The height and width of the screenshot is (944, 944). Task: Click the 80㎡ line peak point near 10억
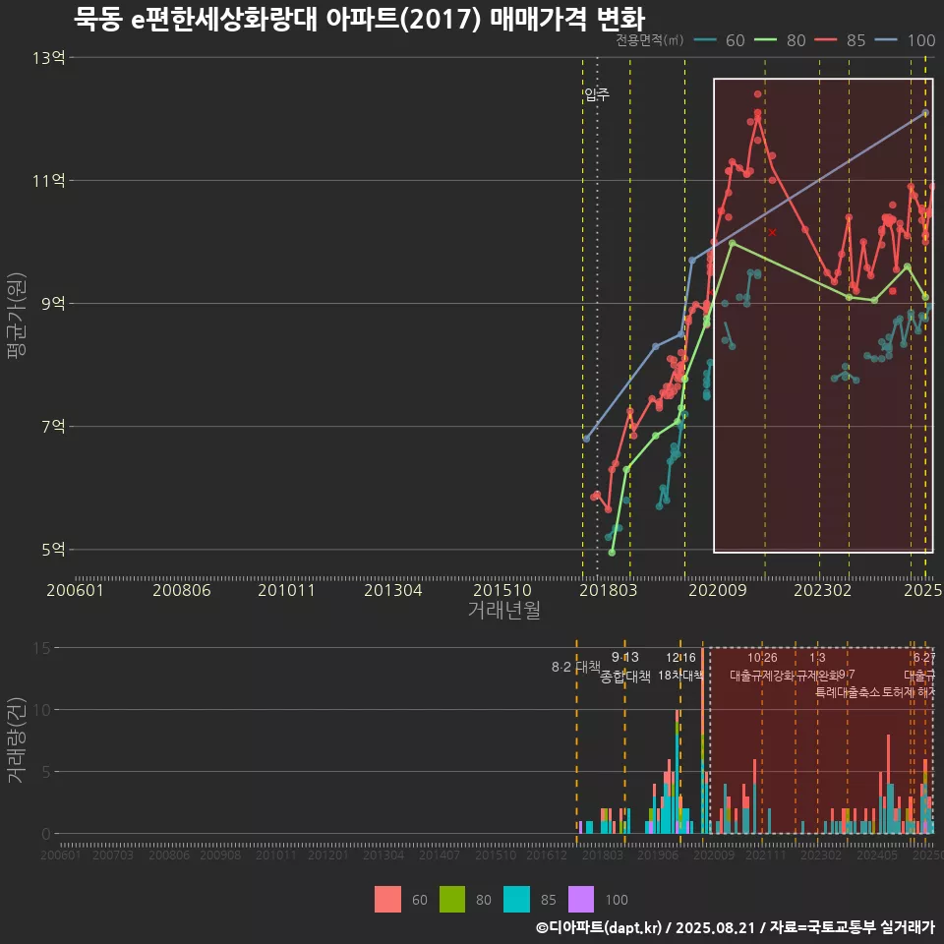point(732,243)
